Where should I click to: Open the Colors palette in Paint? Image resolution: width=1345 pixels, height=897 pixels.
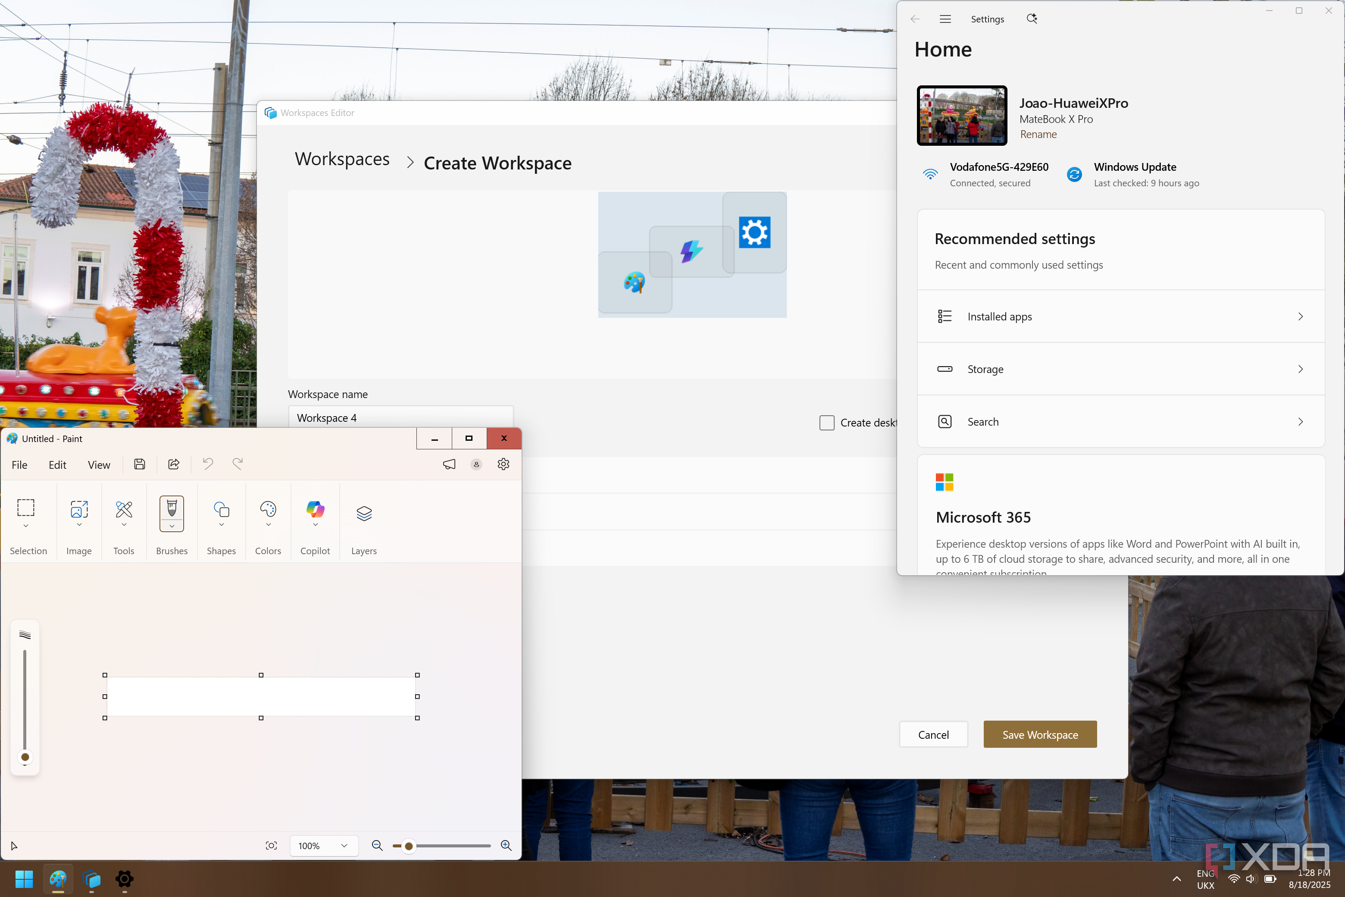click(x=268, y=508)
